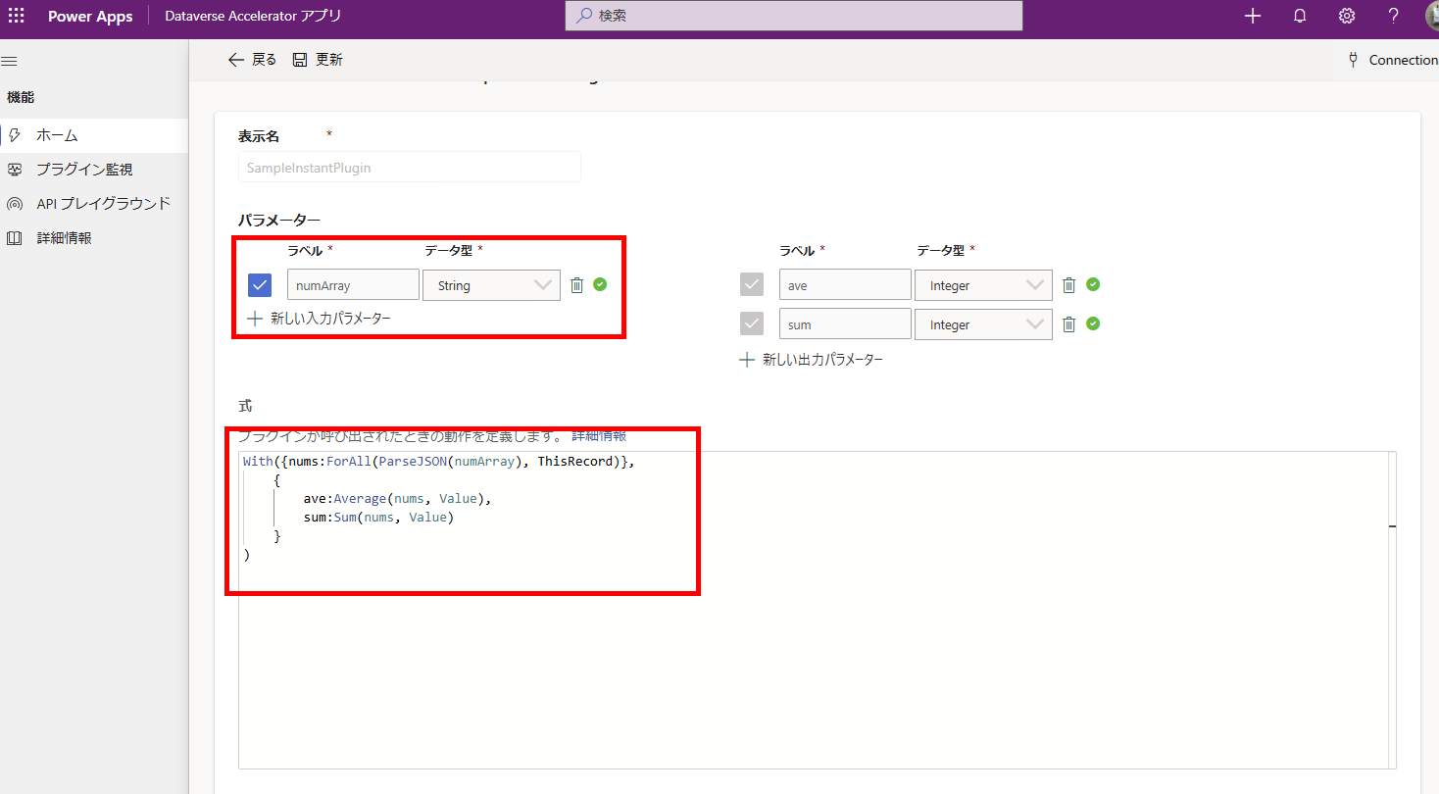
Task: Open プラグイン監視 in the sidebar
Action: point(84,170)
